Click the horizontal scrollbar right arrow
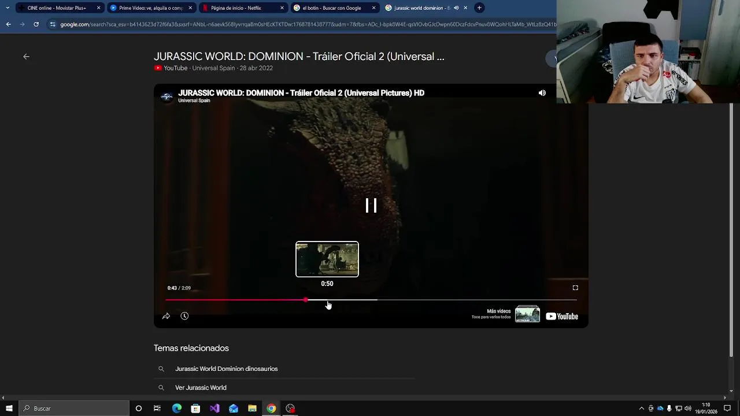This screenshot has width=740, height=416. click(724, 398)
